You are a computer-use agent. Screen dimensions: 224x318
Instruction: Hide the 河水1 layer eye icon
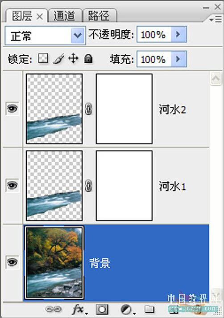pos(12,185)
